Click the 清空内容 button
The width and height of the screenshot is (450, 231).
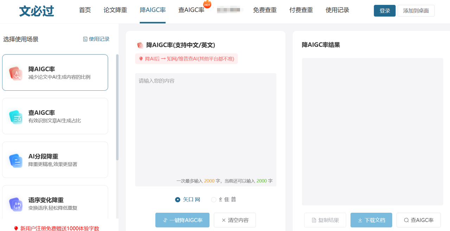(x=235, y=220)
